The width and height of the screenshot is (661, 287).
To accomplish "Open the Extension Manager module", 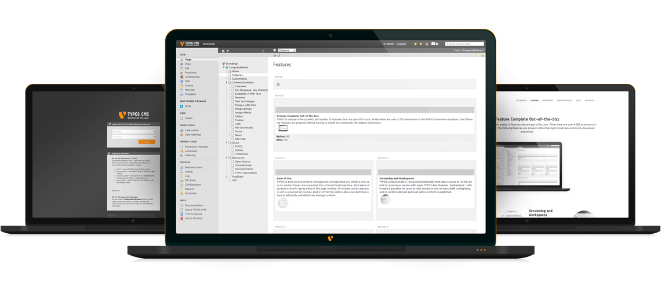I will 195,146.
